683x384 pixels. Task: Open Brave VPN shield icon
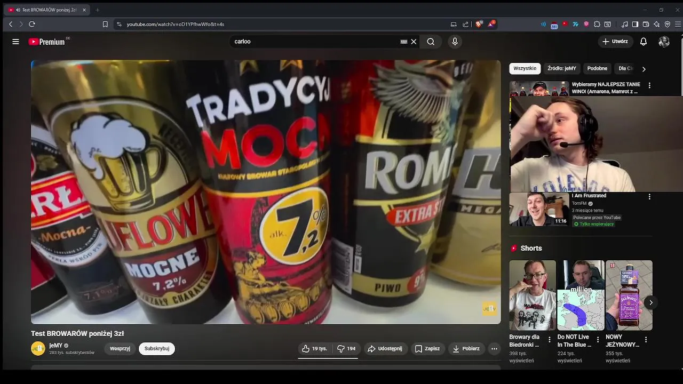click(667, 24)
